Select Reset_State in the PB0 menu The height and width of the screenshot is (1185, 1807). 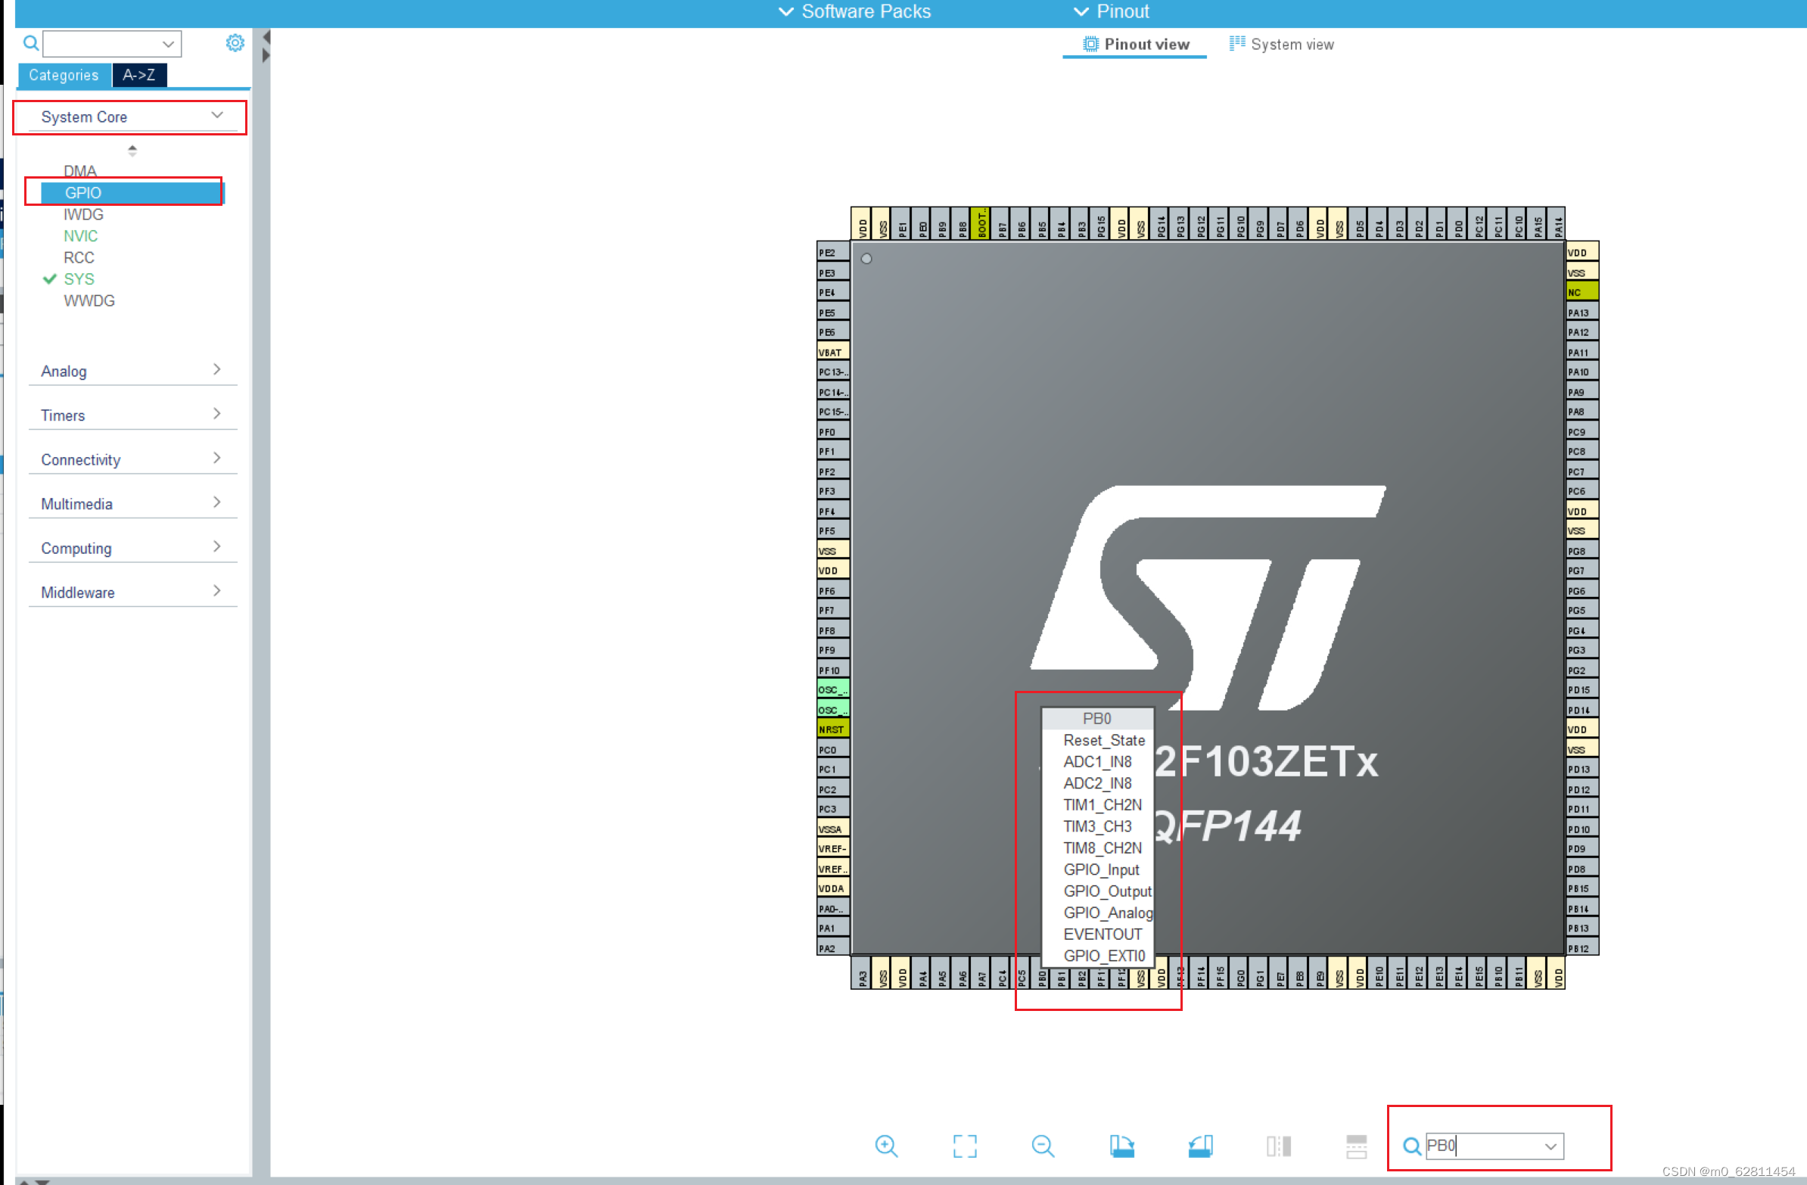(1103, 740)
